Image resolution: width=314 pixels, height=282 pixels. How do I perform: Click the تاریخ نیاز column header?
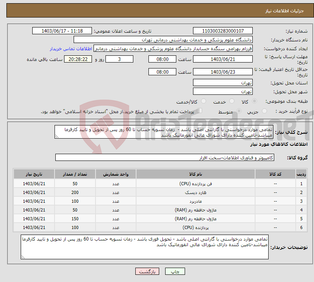coord(34,174)
